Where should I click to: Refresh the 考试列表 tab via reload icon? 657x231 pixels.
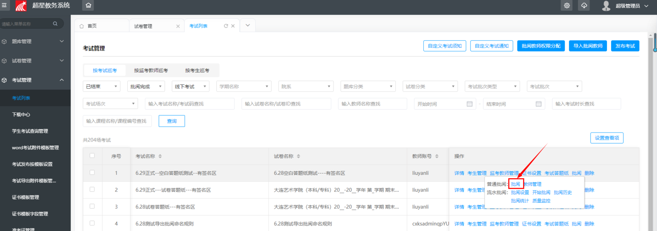pyautogui.click(x=226, y=26)
